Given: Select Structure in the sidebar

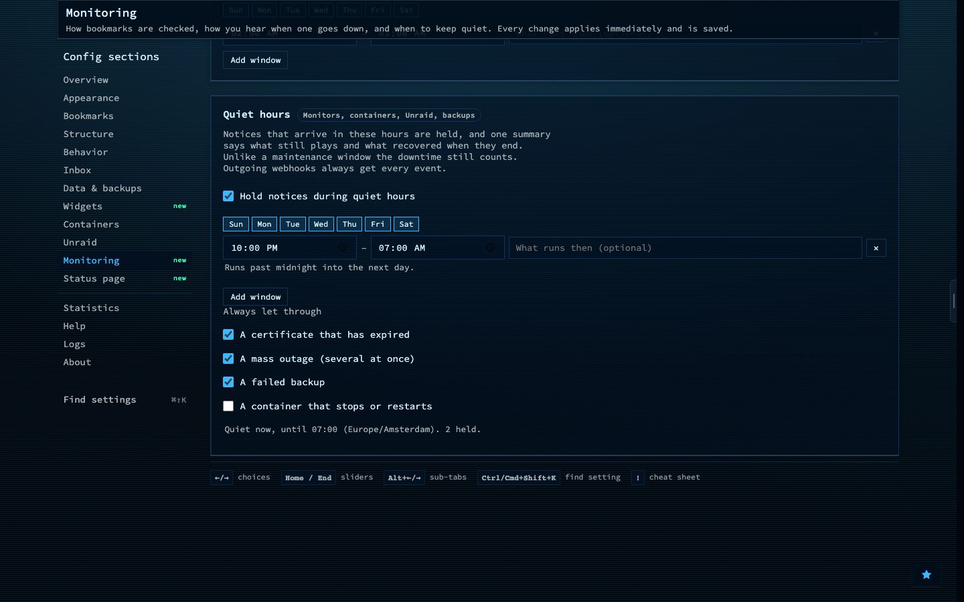Looking at the screenshot, I should click(125, 134).
